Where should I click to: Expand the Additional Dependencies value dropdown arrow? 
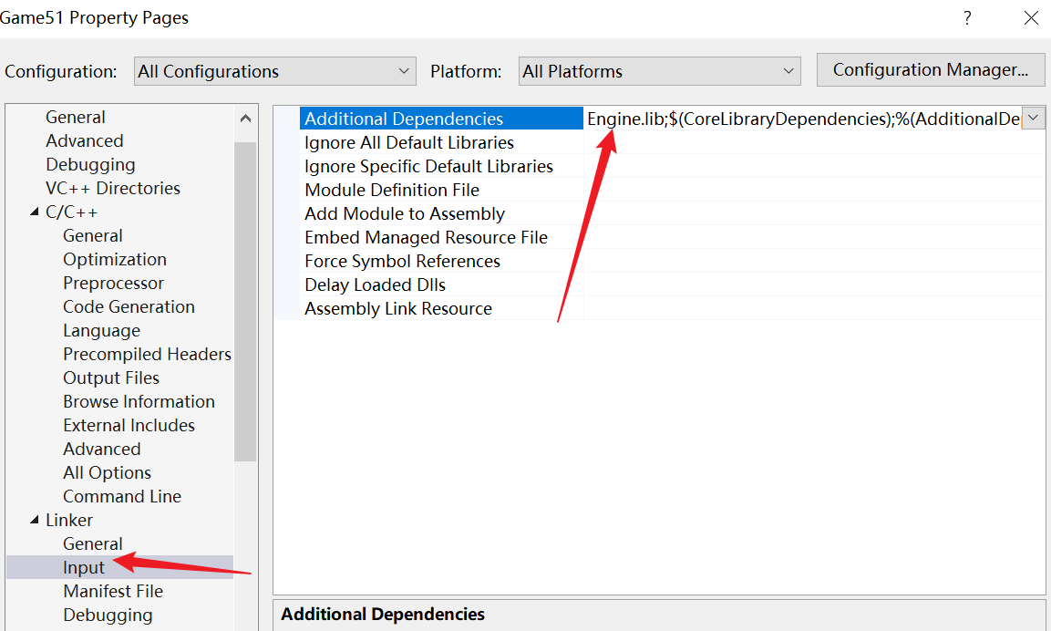pos(1033,119)
